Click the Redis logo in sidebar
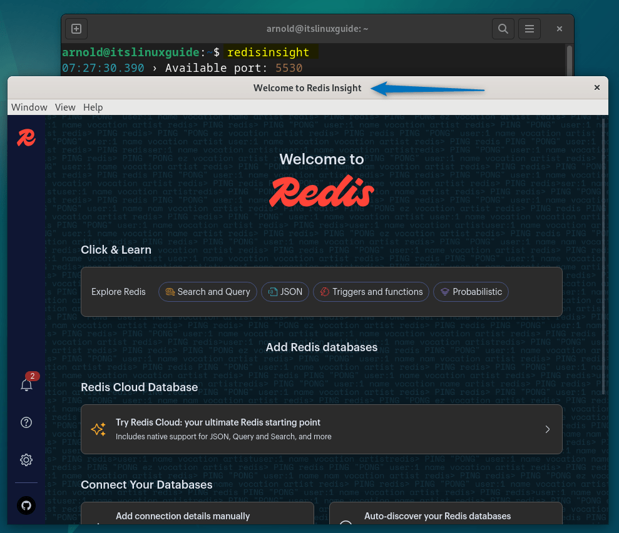 pyautogui.click(x=26, y=137)
